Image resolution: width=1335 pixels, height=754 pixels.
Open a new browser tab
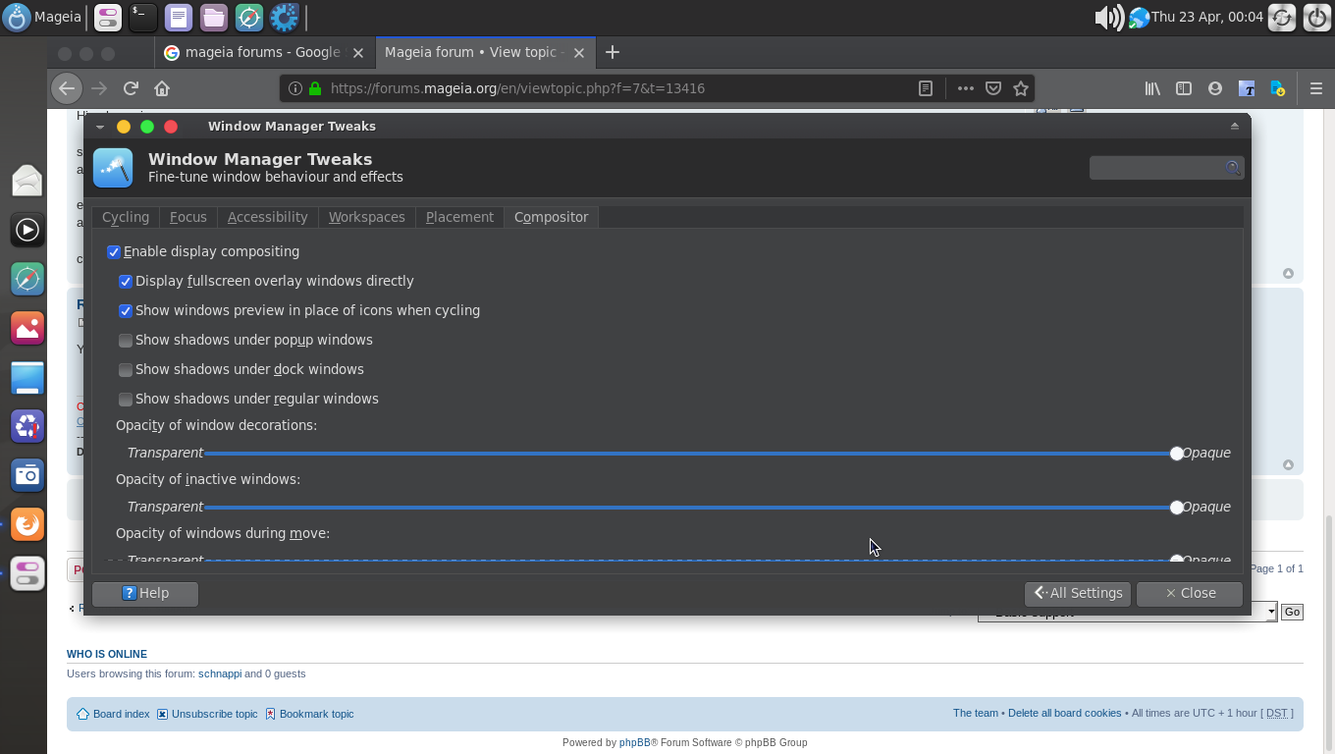point(613,52)
